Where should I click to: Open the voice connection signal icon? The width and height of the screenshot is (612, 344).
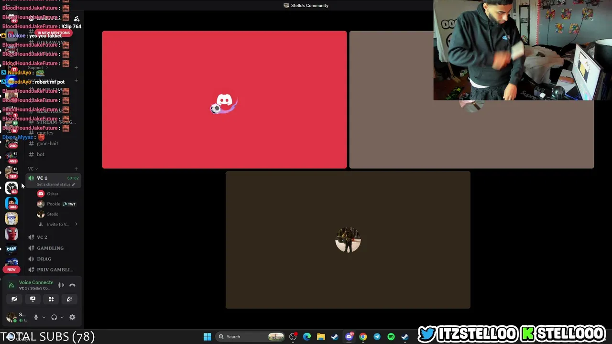click(11, 285)
